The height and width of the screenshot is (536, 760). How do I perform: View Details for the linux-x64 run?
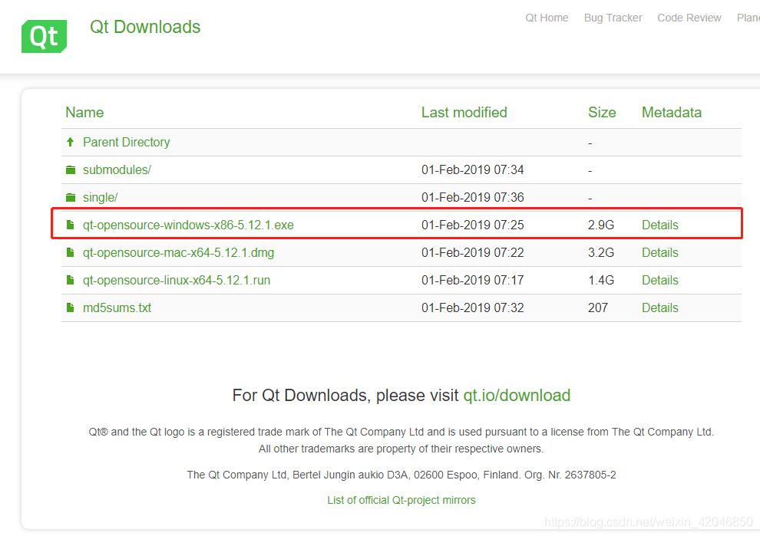pos(659,281)
